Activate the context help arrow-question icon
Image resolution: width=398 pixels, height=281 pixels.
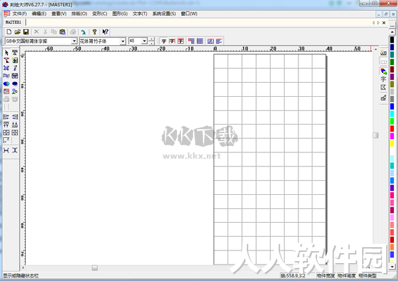pyautogui.click(x=105, y=32)
